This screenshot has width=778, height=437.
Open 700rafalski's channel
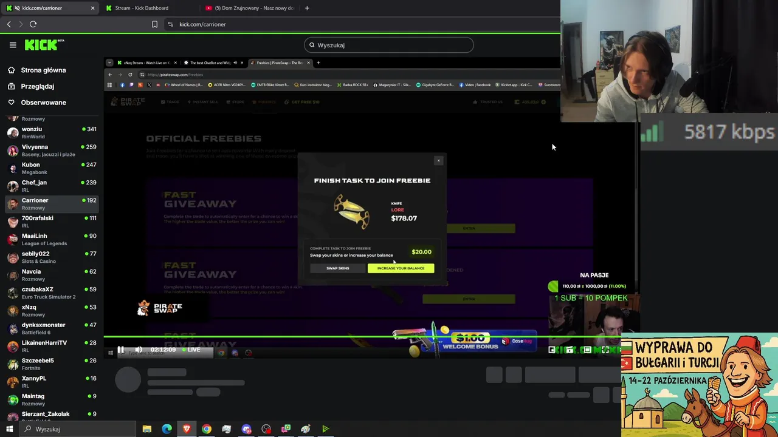tap(52, 222)
